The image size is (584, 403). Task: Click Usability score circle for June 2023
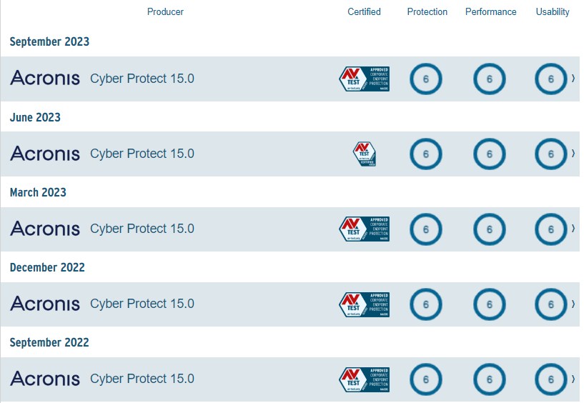pos(551,154)
